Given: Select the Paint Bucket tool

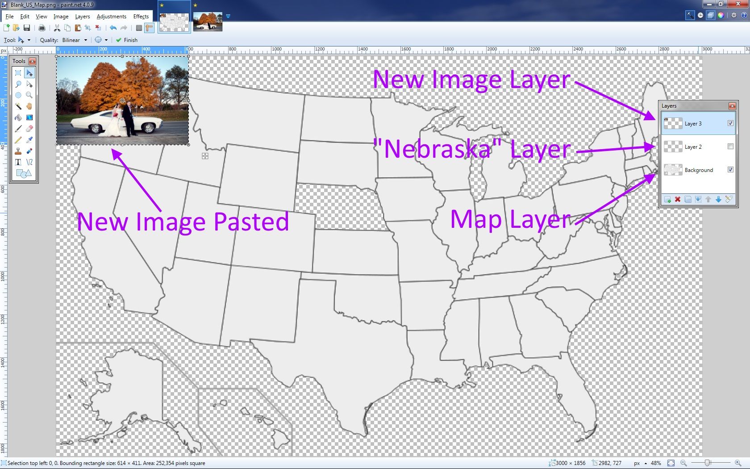Looking at the screenshot, I should (x=18, y=117).
